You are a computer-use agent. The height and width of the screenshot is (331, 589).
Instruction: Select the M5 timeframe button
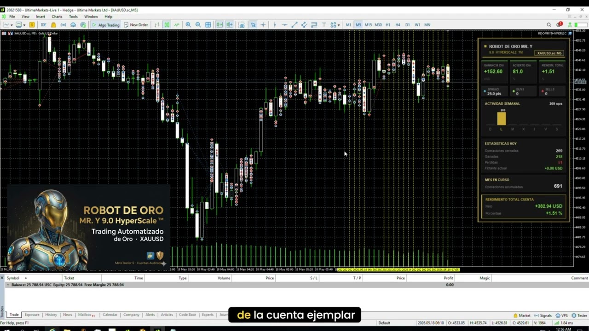click(358, 25)
